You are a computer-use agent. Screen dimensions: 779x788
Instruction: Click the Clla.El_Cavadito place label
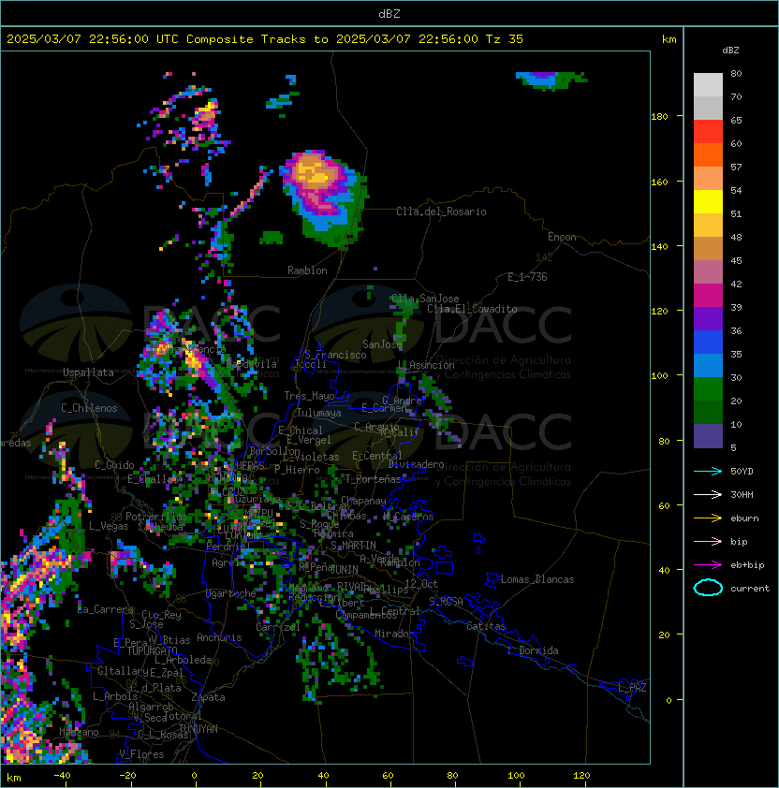[472, 309]
